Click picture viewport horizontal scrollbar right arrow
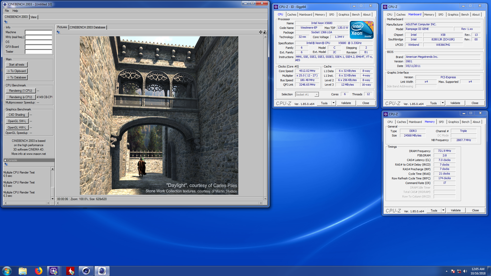 coord(261,203)
